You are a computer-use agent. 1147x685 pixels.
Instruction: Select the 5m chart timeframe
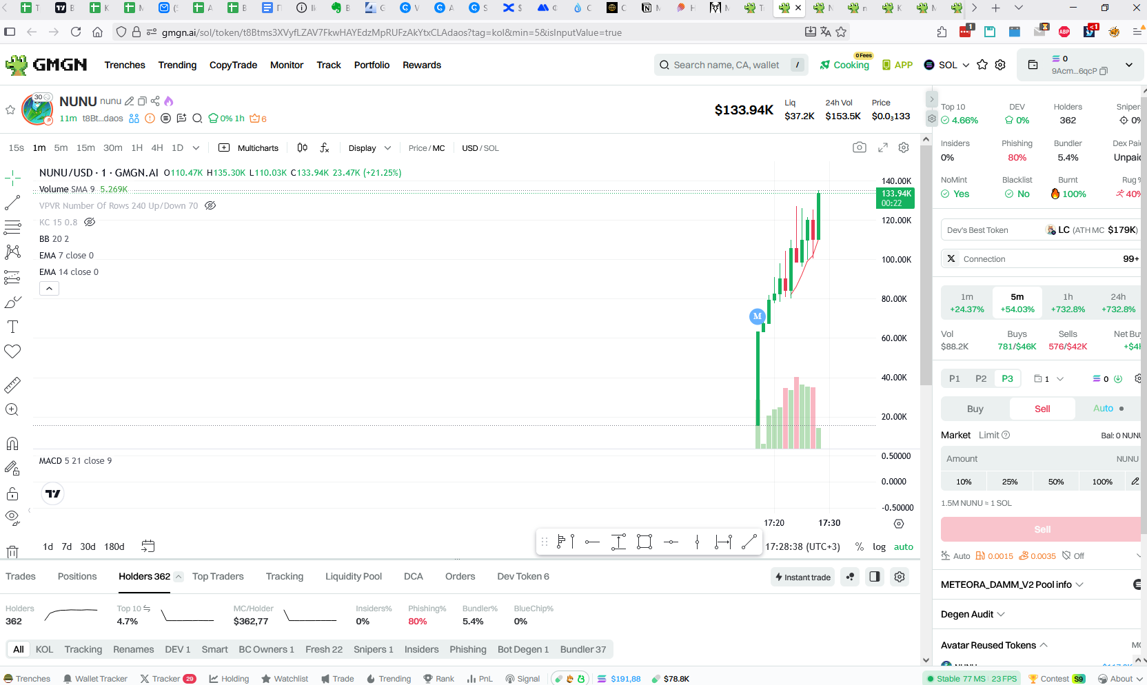pos(61,147)
